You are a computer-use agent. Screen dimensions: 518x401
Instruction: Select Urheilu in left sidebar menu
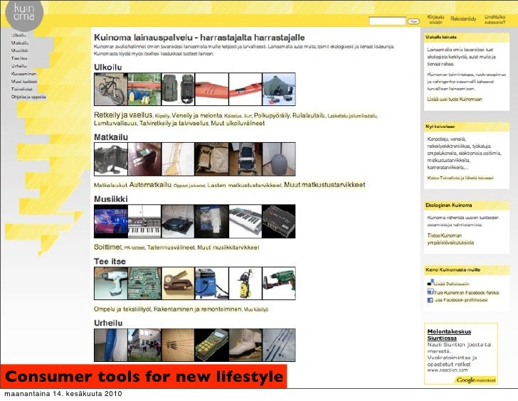click(x=18, y=66)
